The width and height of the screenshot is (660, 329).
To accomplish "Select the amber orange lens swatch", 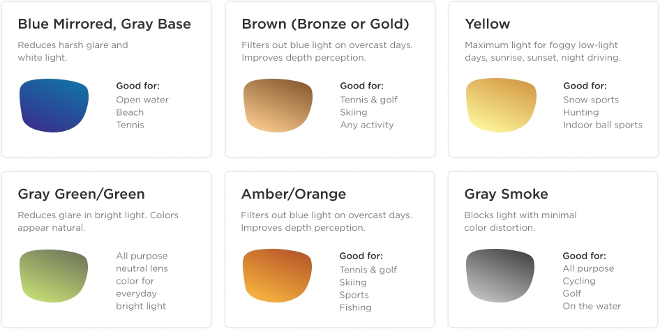I will pyautogui.click(x=277, y=275).
